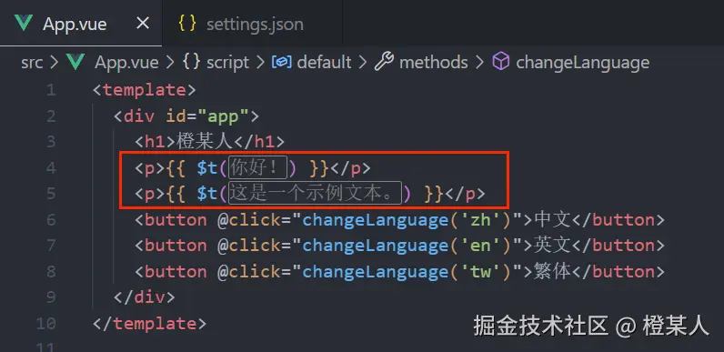The width and height of the screenshot is (724, 352).
Task: Expand breadcrumb chevron after App.vue
Action: point(170,63)
